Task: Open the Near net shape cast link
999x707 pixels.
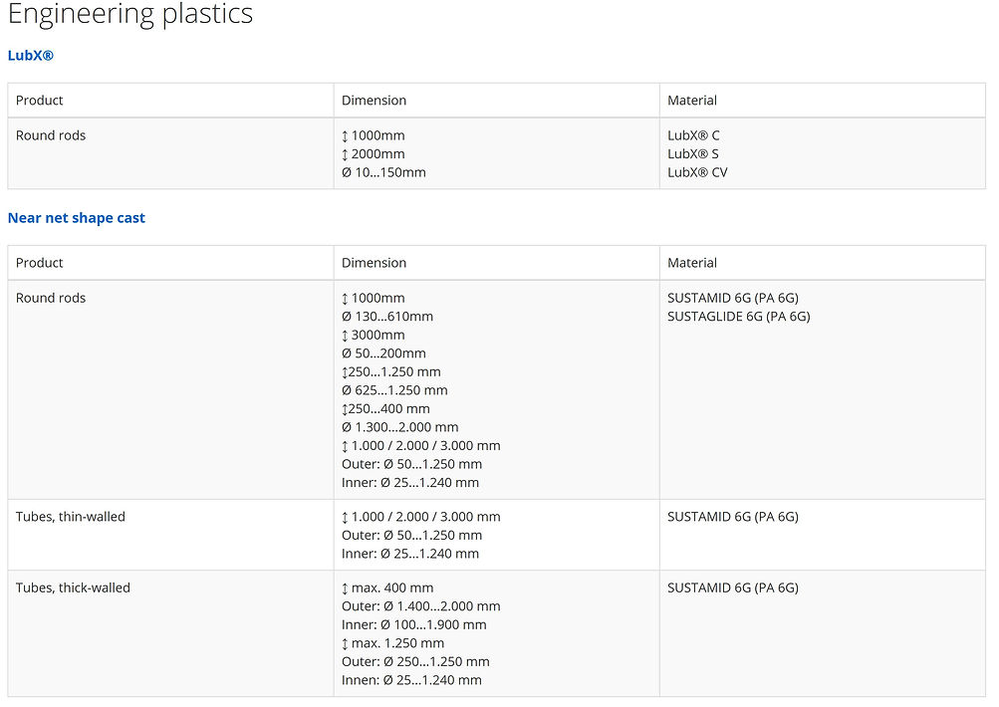Action: pyautogui.click(x=77, y=218)
